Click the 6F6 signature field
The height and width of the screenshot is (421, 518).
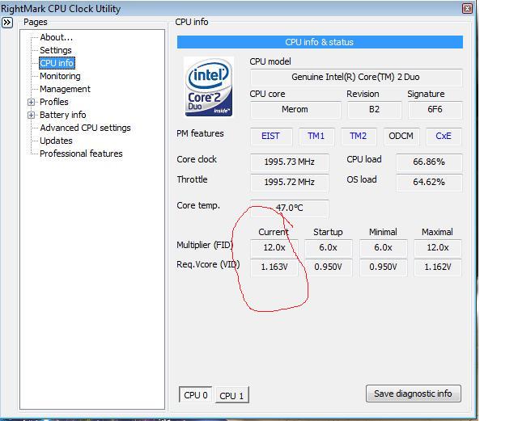435,110
